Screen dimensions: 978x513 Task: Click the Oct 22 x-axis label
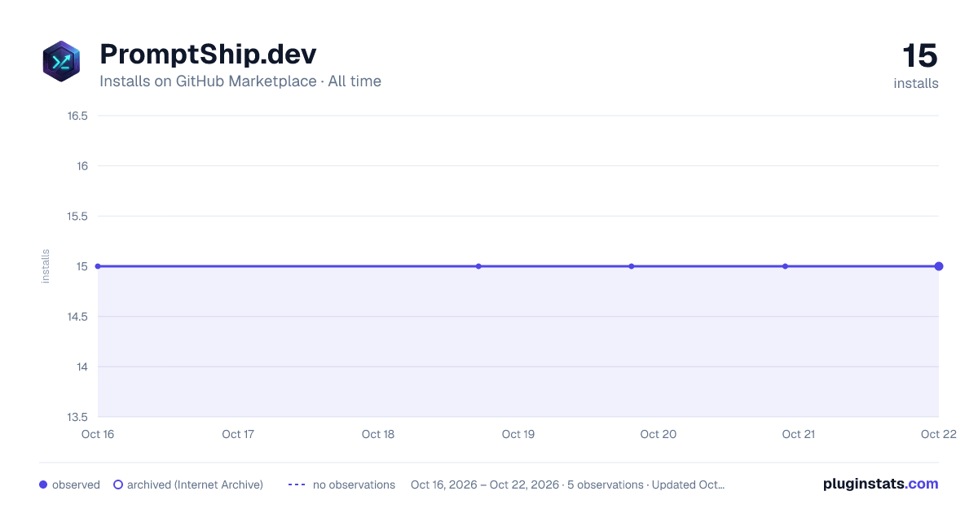point(938,434)
